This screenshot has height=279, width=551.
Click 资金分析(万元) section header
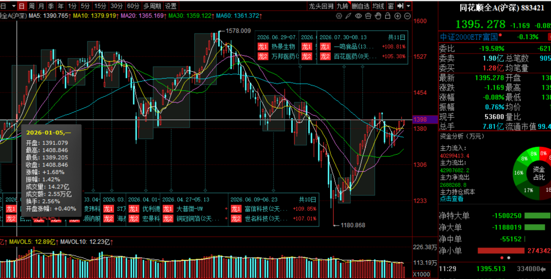click(462, 136)
